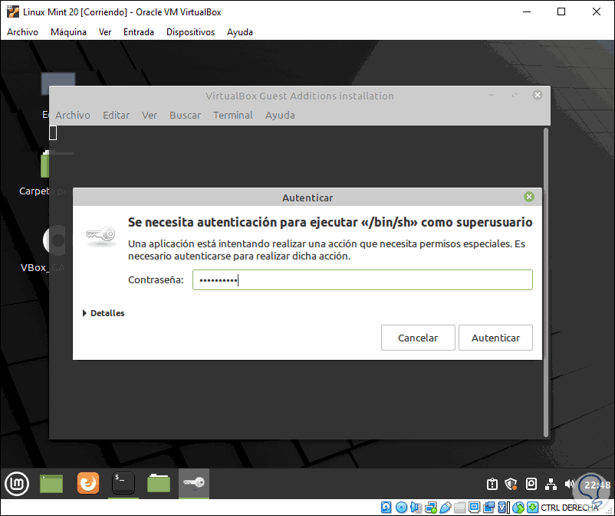This screenshot has width=615, height=516.
Task: Open VirtualBox Ver menu
Action: tap(105, 32)
